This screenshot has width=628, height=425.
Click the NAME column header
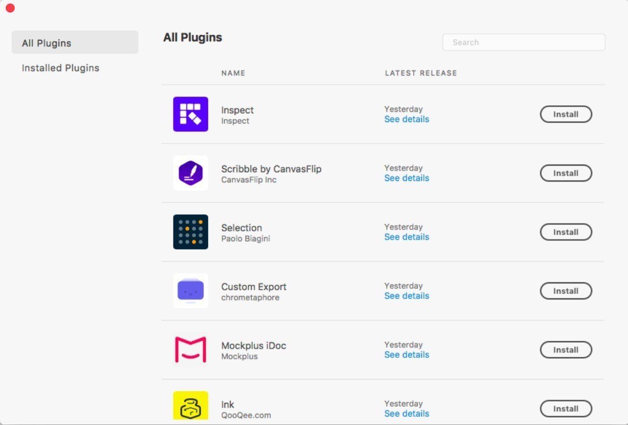[x=233, y=73]
